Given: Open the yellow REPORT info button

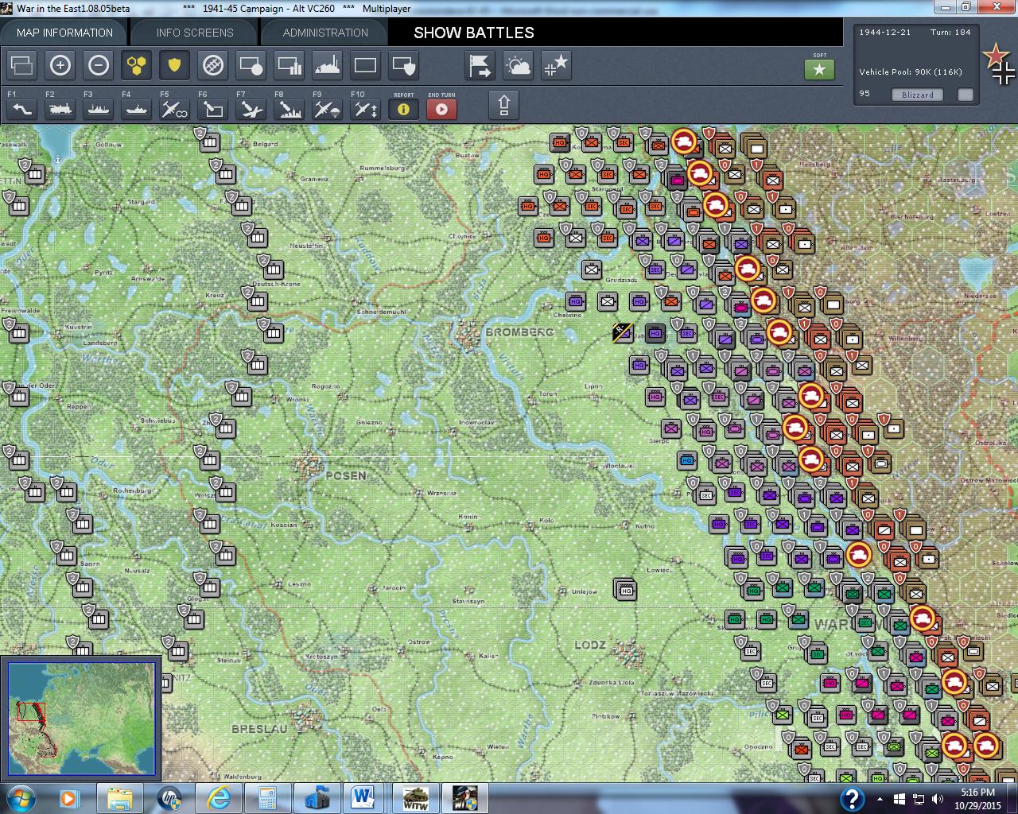Looking at the screenshot, I should pyautogui.click(x=404, y=109).
